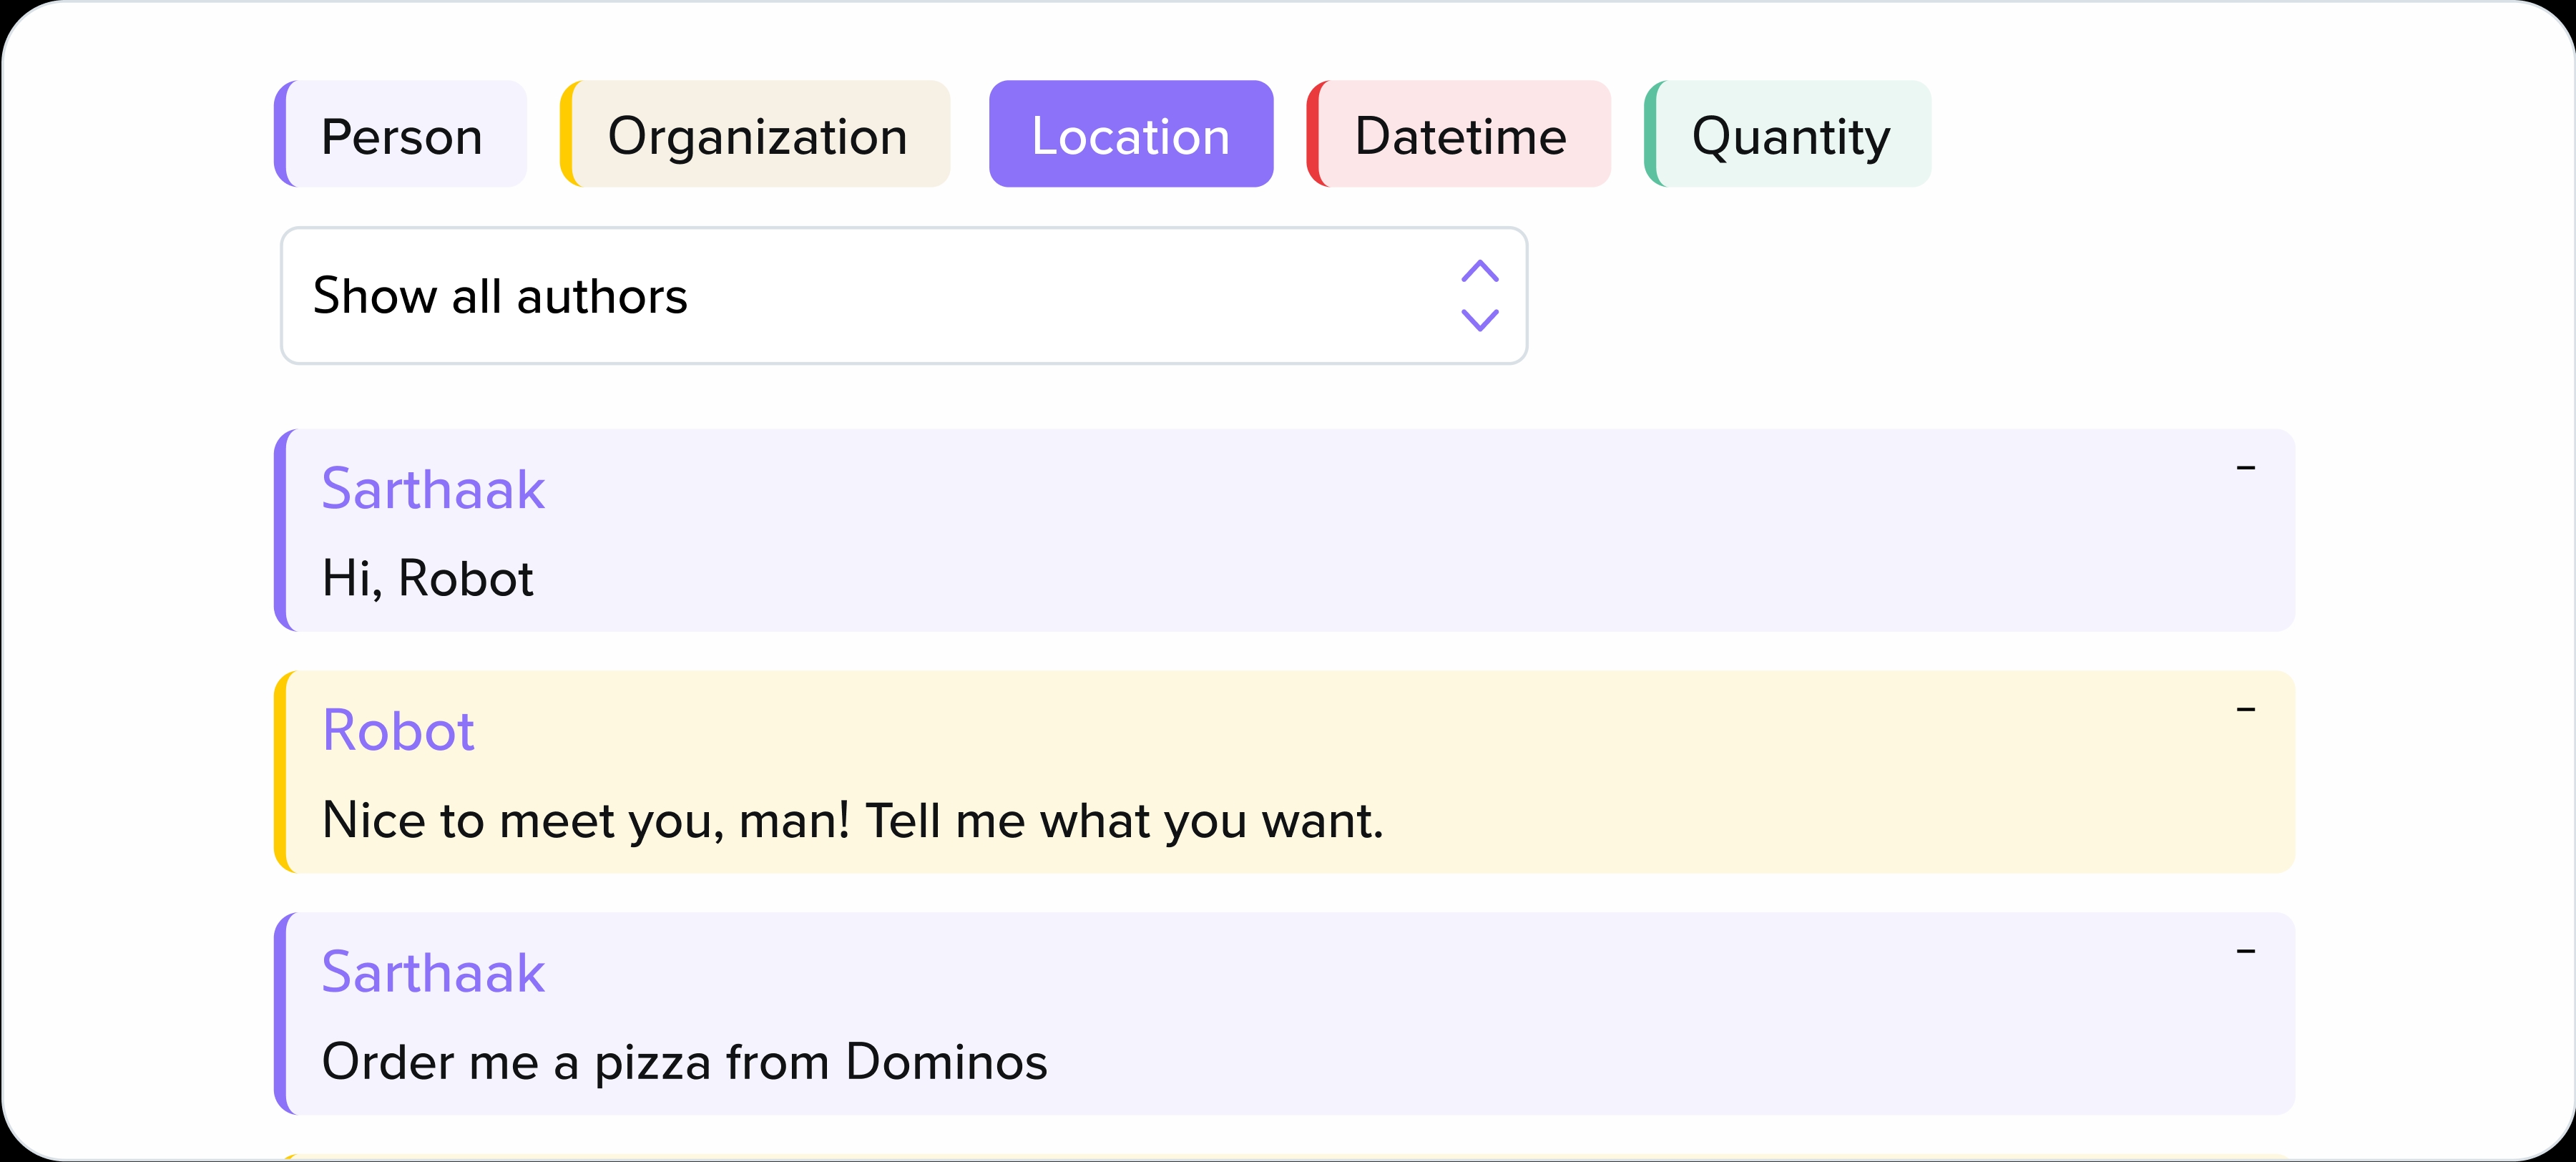Viewport: 2576px width, 1162px height.
Task: Click Sarthaak's name above the pizza message
Action: pyautogui.click(x=433, y=973)
